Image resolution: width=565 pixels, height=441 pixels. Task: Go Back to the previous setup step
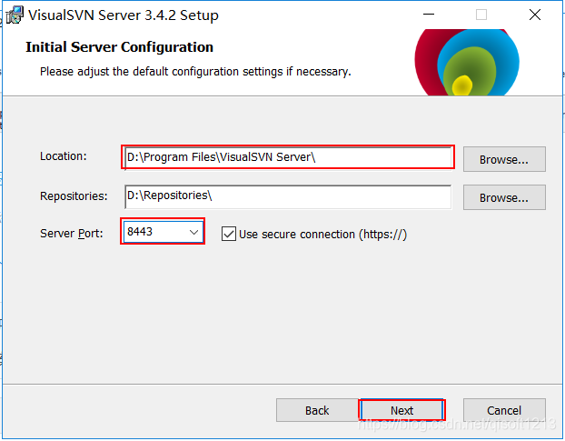click(317, 410)
